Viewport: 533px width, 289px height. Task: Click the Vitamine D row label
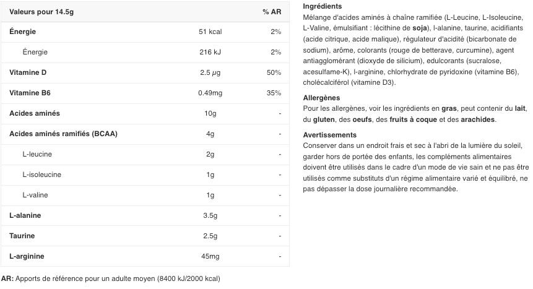[28, 72]
